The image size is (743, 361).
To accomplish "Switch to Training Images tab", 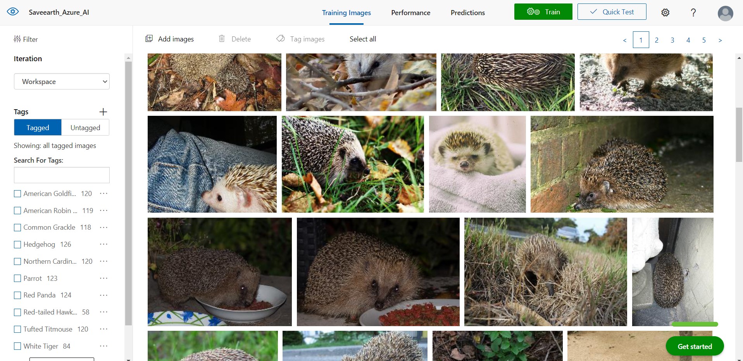I will (346, 12).
